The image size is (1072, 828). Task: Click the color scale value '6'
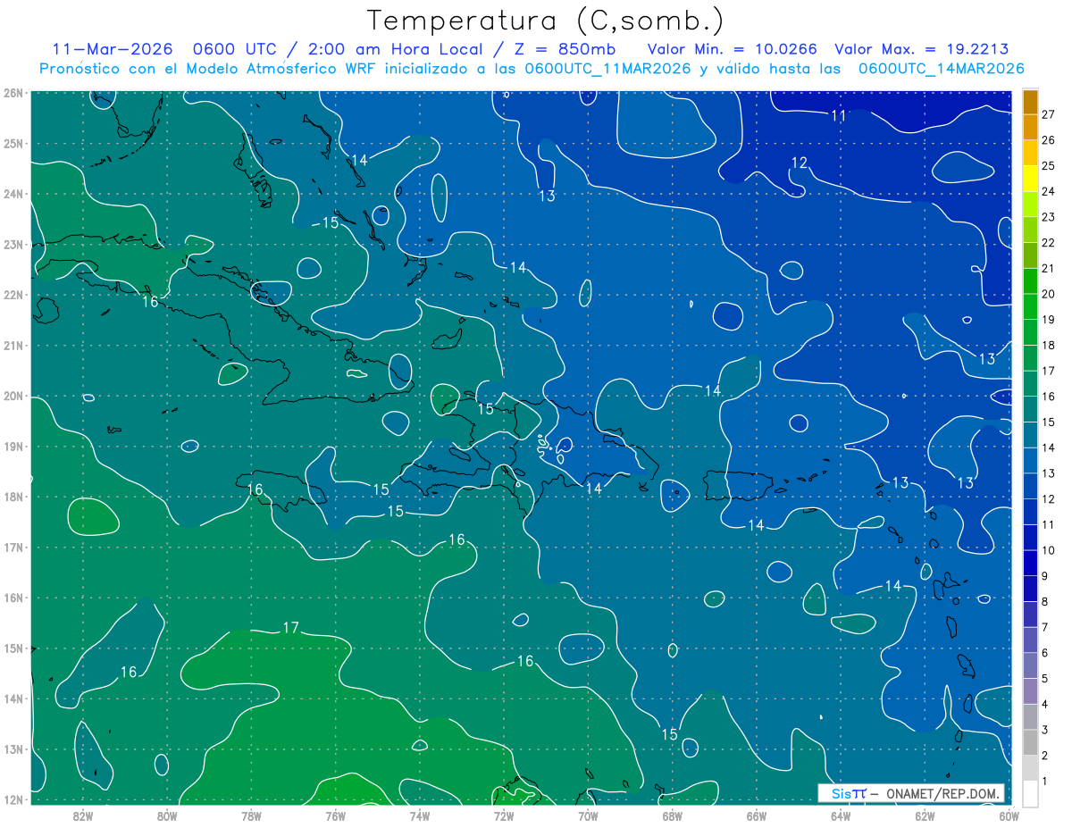tap(1044, 653)
